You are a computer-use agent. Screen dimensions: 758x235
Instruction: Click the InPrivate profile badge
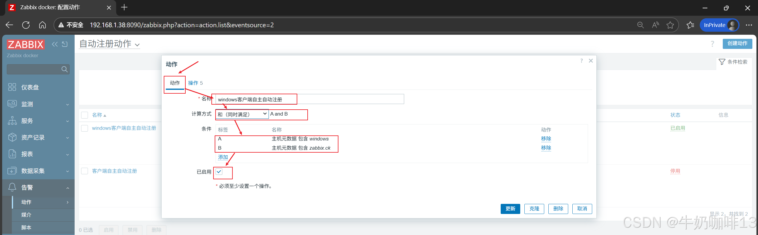720,25
